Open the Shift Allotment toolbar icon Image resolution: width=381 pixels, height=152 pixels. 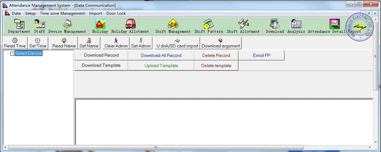[243, 26]
